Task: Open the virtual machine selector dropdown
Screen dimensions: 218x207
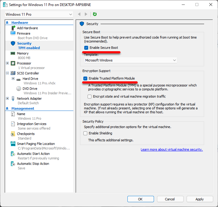Action: click(39, 14)
